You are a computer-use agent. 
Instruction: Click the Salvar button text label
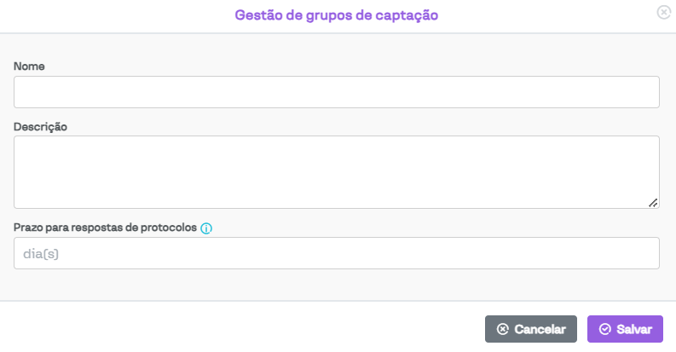[634, 329]
